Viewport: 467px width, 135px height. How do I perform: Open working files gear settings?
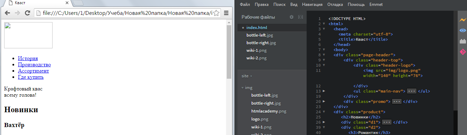291,17
